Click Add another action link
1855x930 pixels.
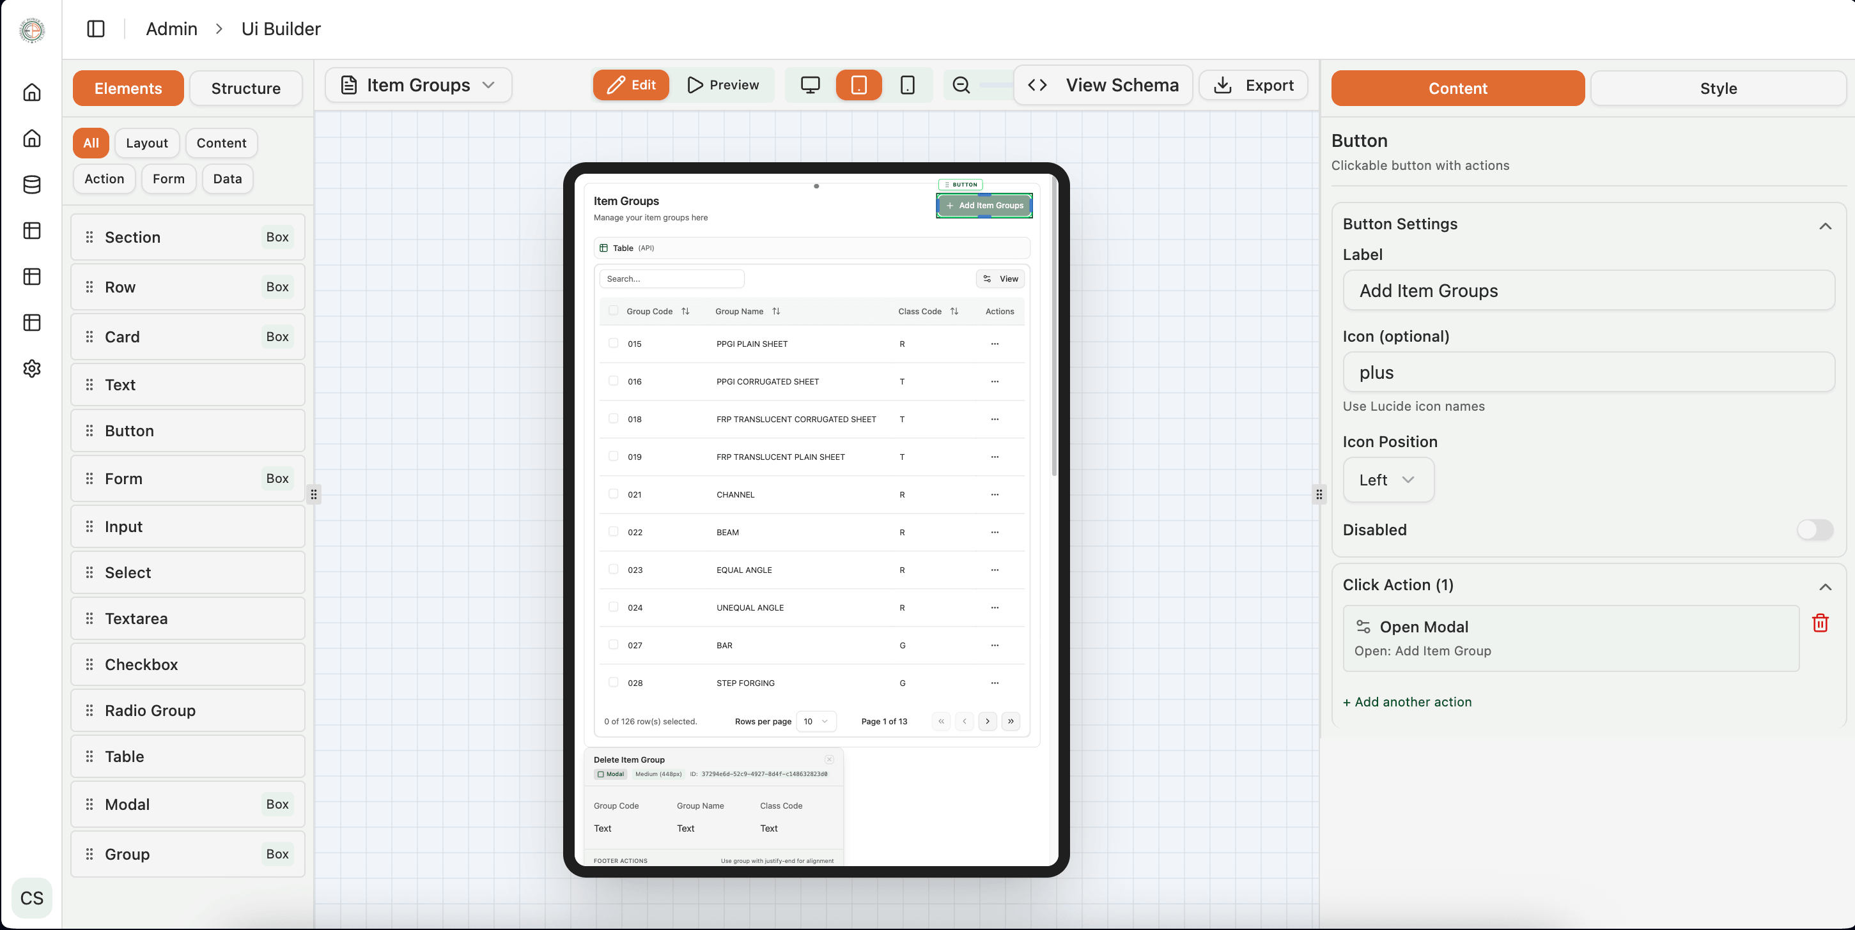(1407, 702)
